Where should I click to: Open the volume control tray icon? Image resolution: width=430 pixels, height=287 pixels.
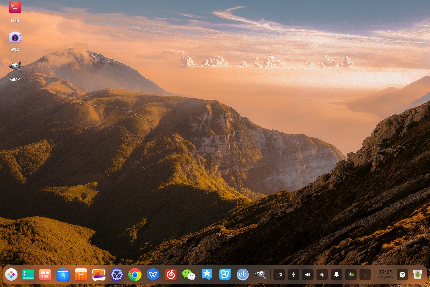click(308, 275)
